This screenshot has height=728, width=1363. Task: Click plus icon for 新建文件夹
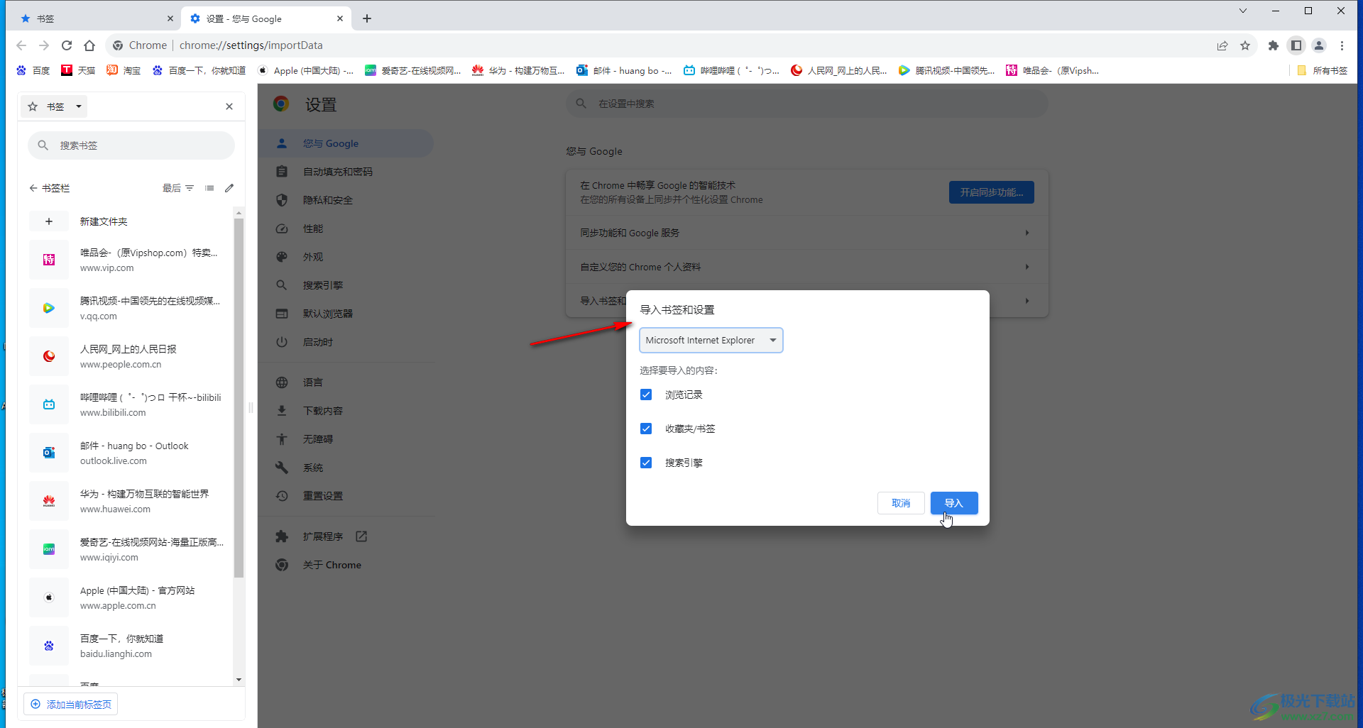[49, 221]
